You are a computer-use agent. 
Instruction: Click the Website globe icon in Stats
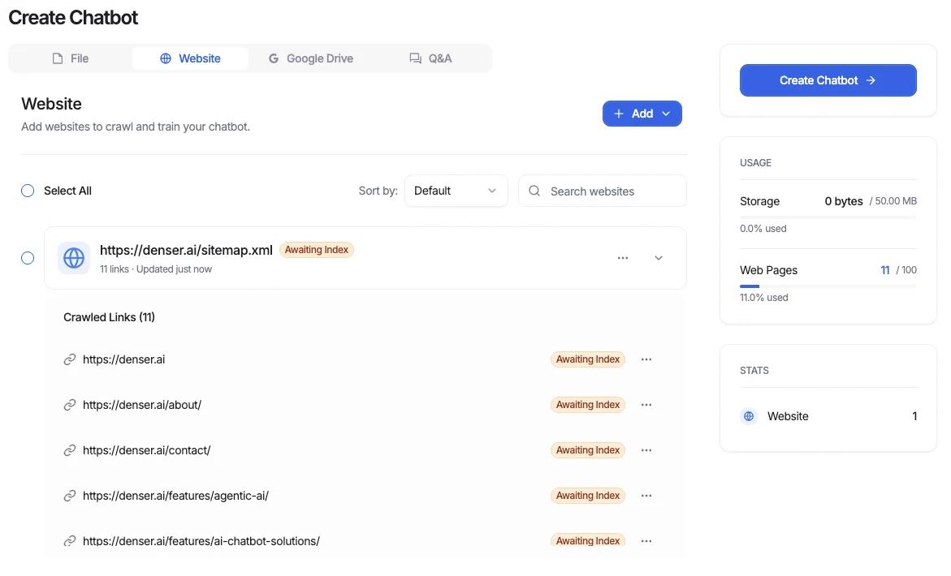748,415
